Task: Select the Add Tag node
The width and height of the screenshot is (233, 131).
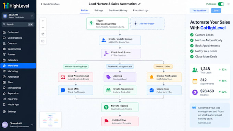Action: (120, 77)
